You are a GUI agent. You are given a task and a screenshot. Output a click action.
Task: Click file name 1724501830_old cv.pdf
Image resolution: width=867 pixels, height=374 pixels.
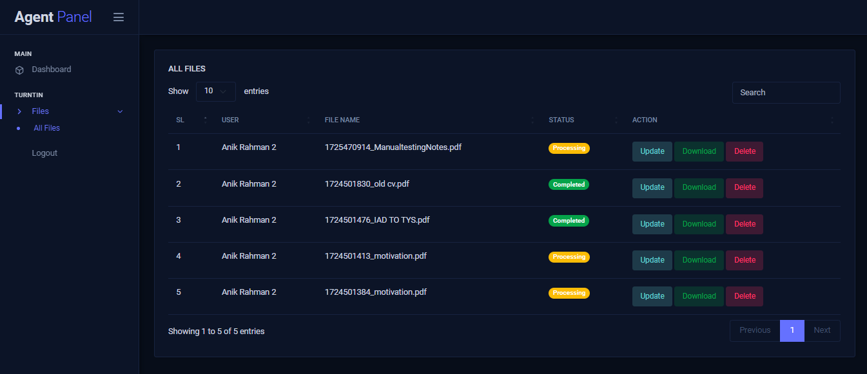click(x=367, y=184)
